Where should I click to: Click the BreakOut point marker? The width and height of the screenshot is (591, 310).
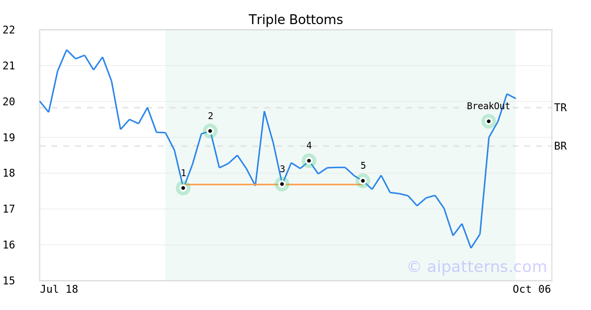(x=489, y=121)
